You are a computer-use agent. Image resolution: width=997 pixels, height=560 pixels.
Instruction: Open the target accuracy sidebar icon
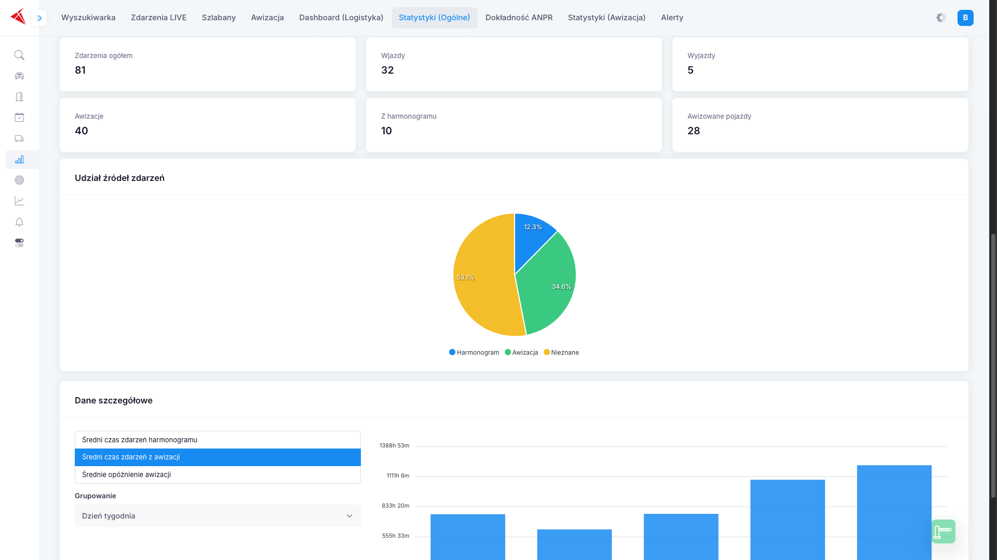pos(19,180)
